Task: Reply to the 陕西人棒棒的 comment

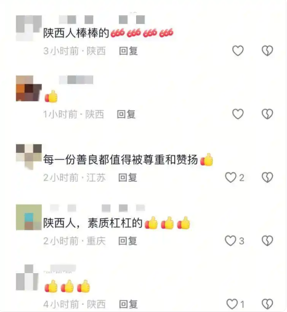Action: tap(128, 51)
